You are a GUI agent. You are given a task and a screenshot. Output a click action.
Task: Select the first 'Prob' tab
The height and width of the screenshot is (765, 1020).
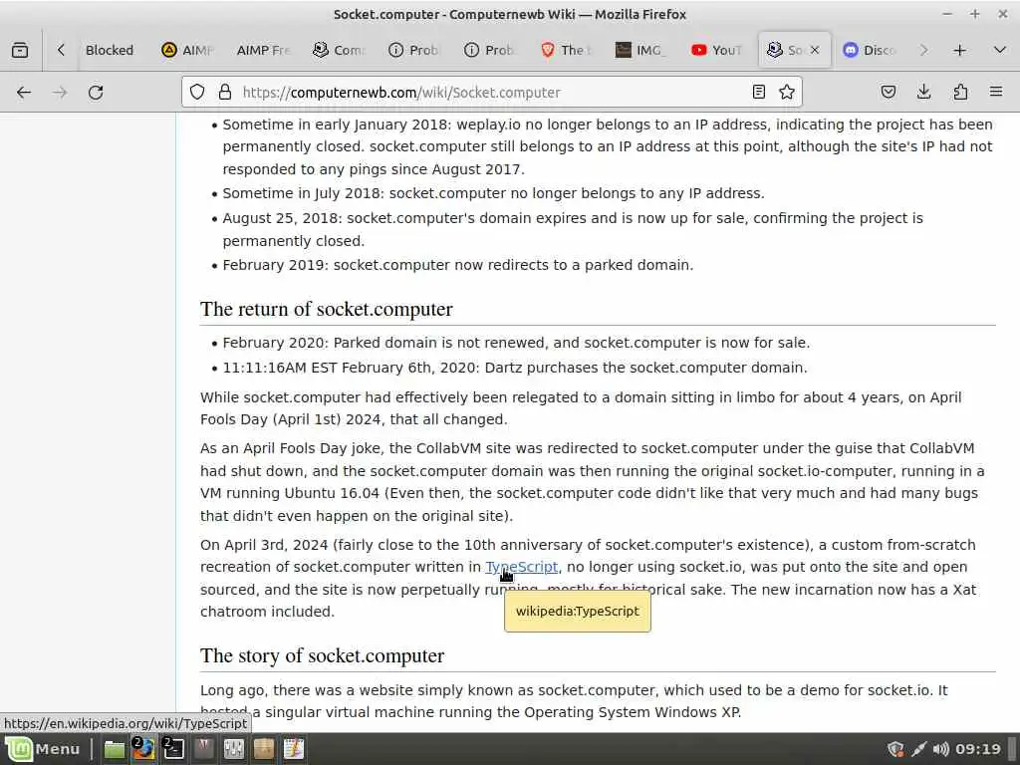[414, 50]
